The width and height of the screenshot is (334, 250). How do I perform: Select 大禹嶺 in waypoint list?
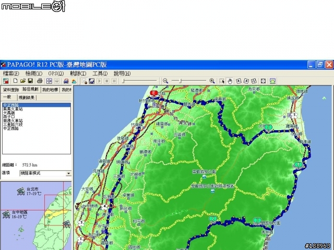[x=9, y=113]
